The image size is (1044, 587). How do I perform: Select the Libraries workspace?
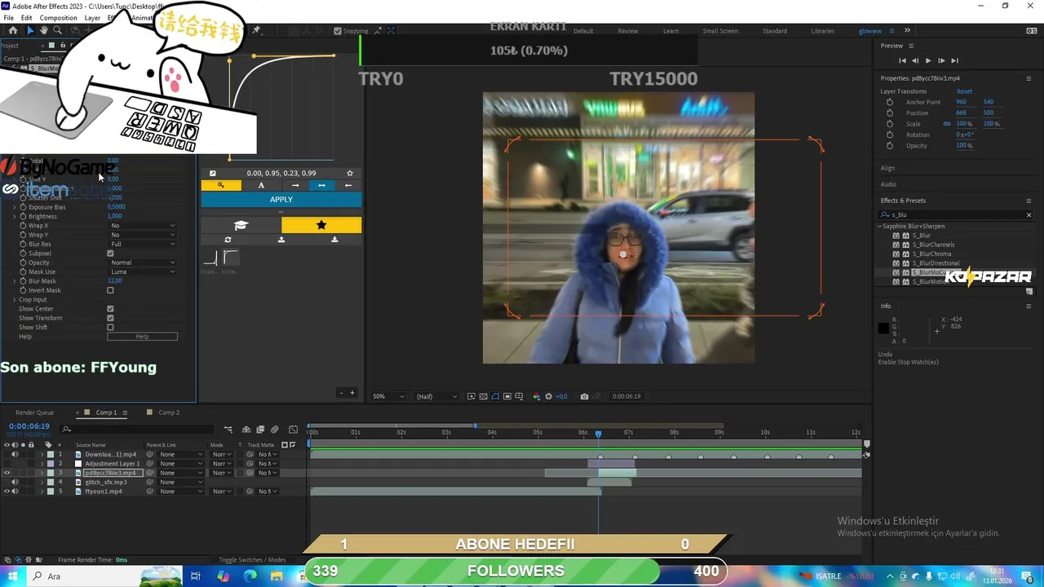point(822,31)
